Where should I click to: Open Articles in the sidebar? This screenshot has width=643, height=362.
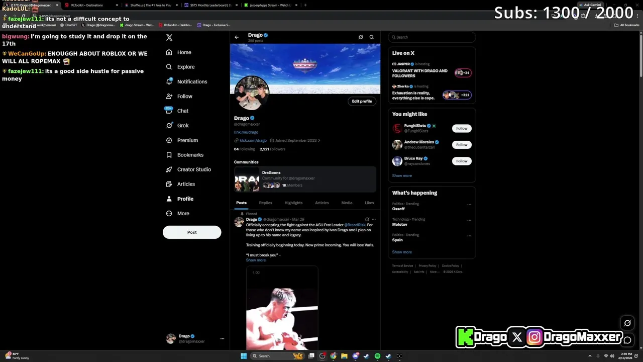[x=180, y=184]
